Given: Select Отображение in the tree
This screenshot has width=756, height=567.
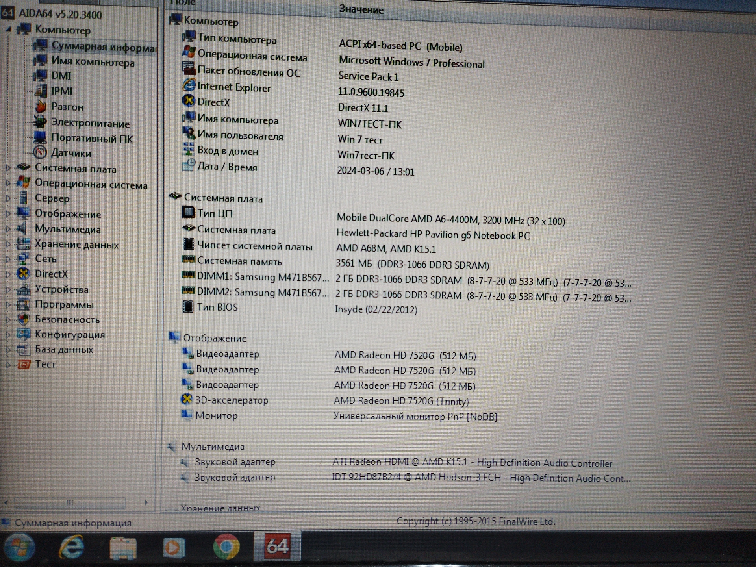Looking at the screenshot, I should click(68, 214).
